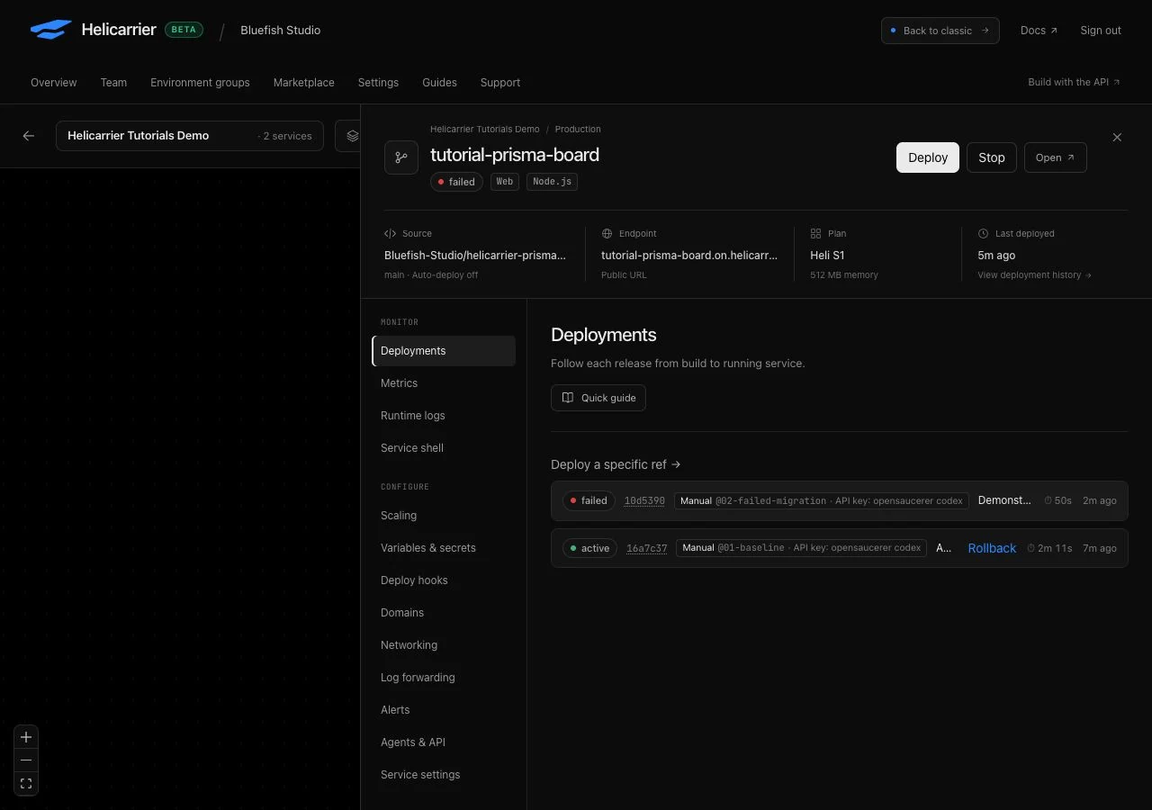Click the fit-to-screen canvas icon
The width and height of the screenshot is (1152, 810).
click(x=26, y=784)
